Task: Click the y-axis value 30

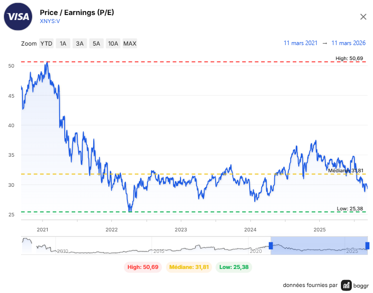Action: pyautogui.click(x=11, y=185)
